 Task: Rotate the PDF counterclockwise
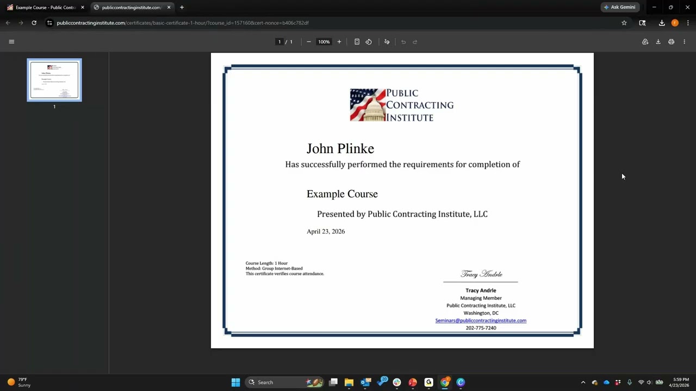pos(369,42)
